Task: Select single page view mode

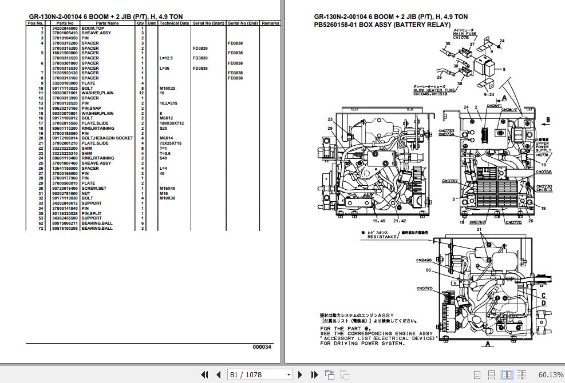Action: [478, 374]
